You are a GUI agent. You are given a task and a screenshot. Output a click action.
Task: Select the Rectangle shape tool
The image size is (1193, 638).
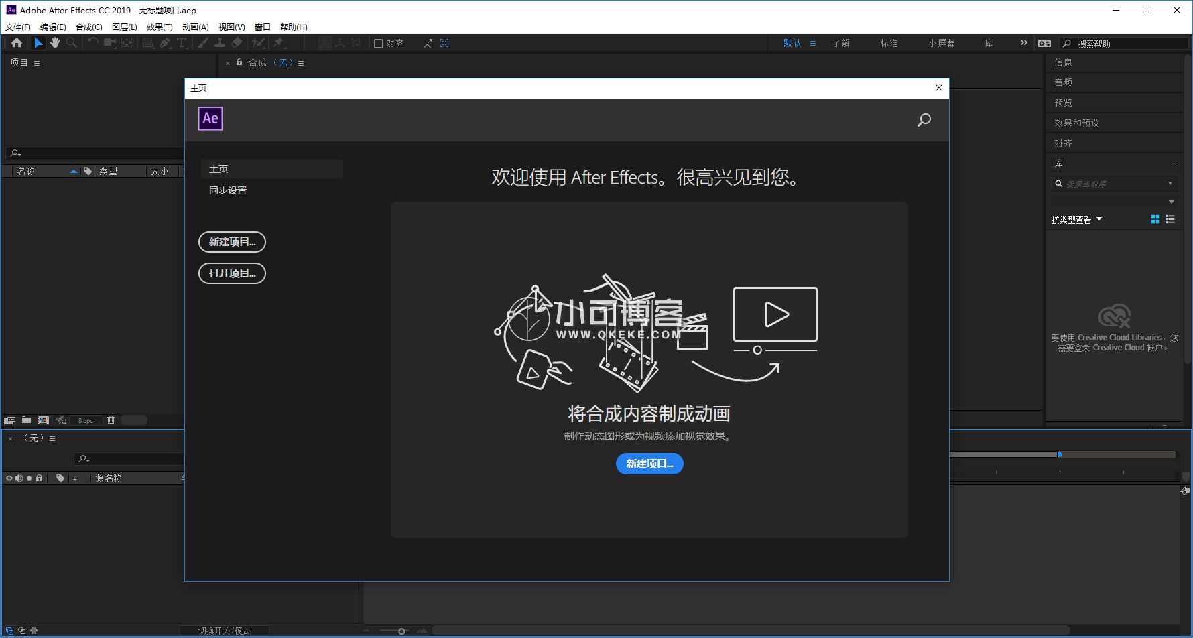point(148,43)
